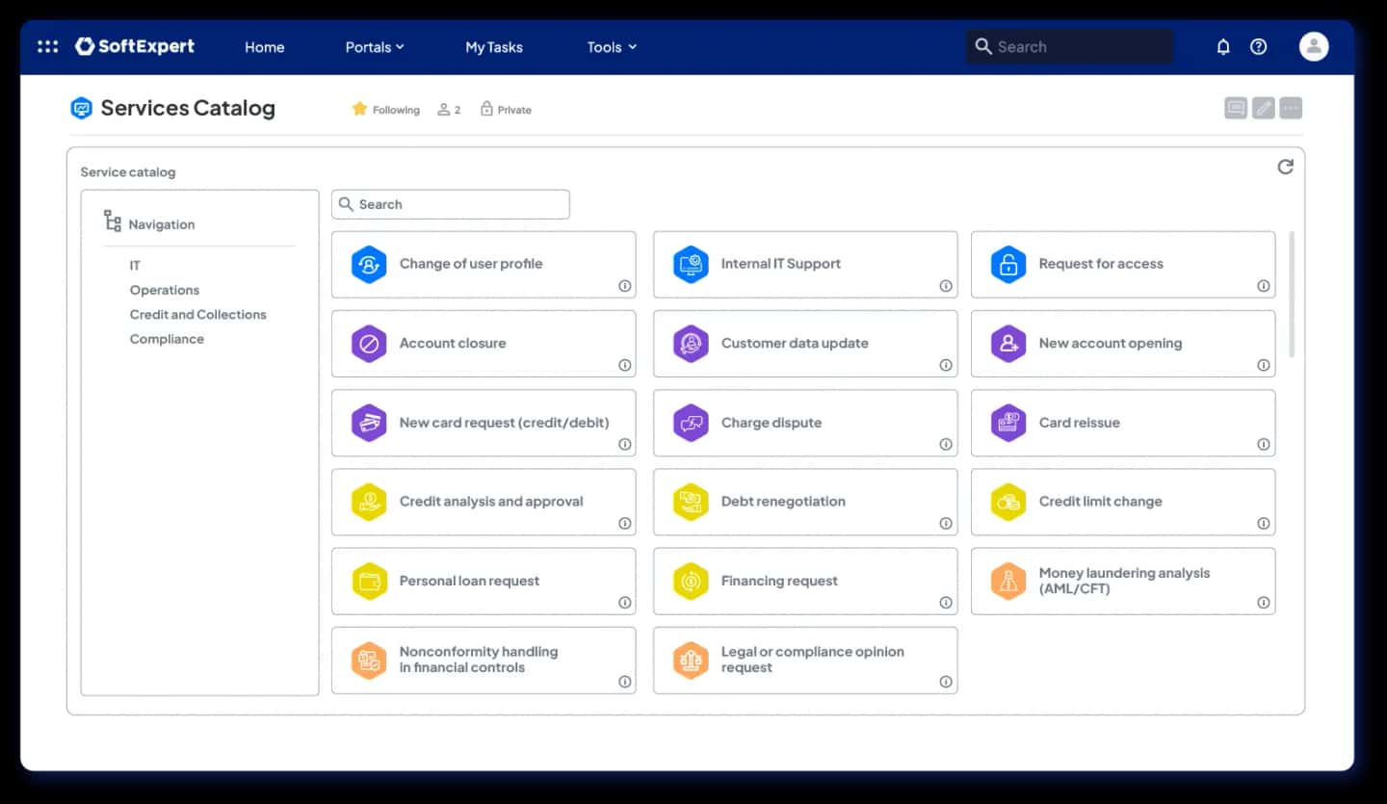
Task: Select Compliance in the Navigation tree
Action: 167,339
